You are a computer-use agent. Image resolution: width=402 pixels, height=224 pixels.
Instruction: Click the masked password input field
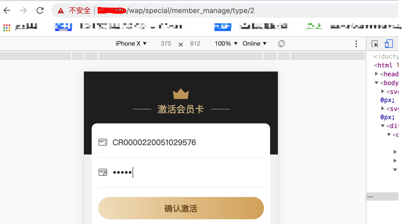click(181, 172)
